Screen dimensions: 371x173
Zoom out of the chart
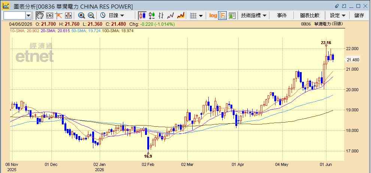[x=91, y=16]
